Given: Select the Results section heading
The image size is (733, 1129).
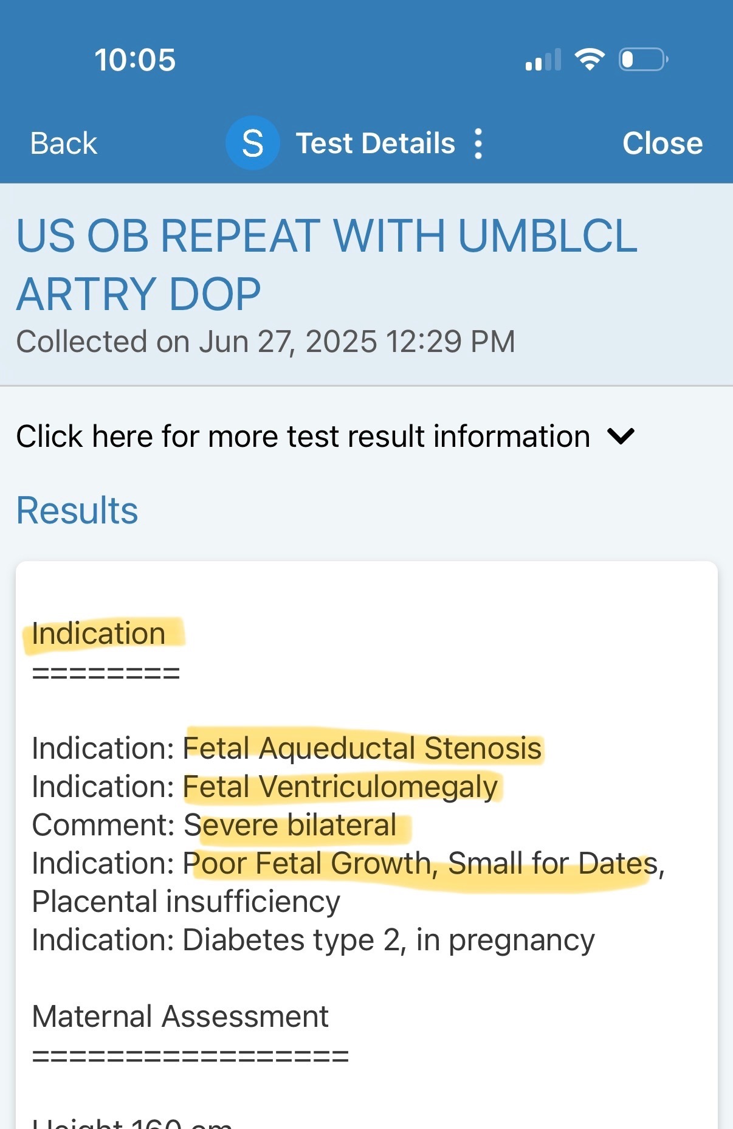Looking at the screenshot, I should point(77,510).
